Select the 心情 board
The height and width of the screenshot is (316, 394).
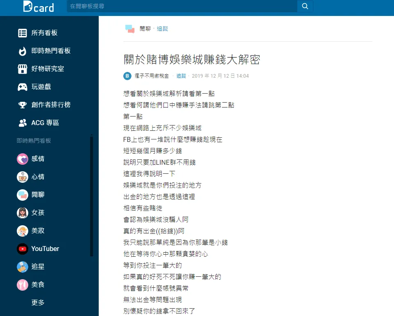pyautogui.click(x=38, y=177)
